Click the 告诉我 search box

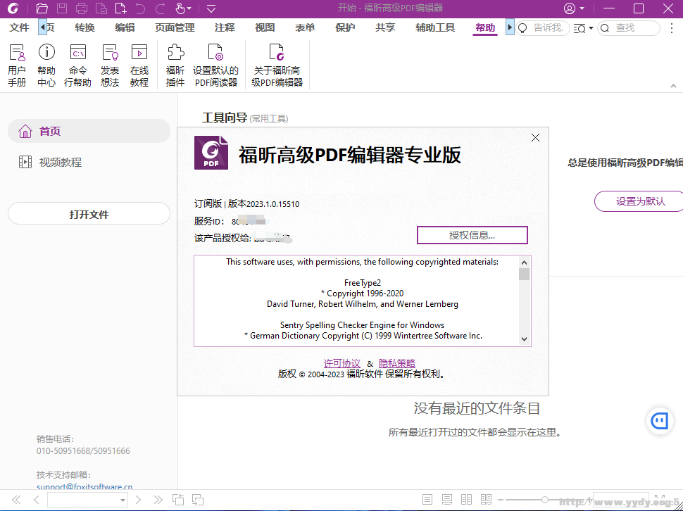543,28
